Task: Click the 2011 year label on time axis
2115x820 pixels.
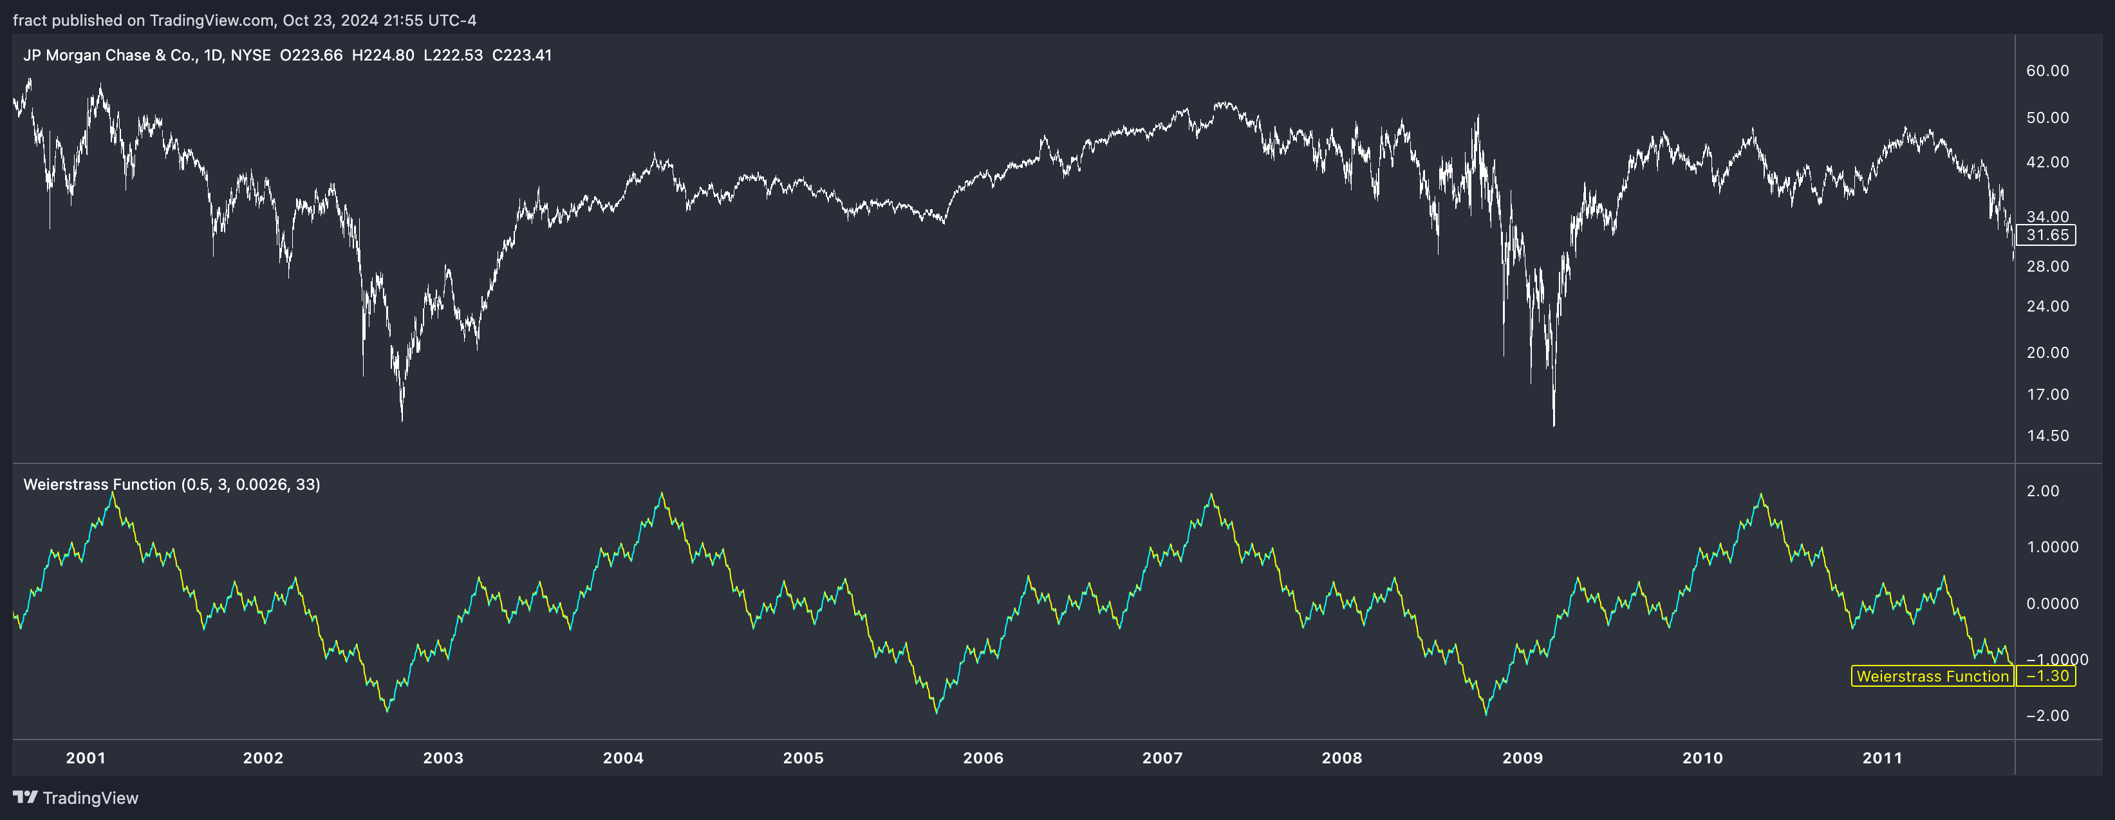Action: click(1882, 758)
